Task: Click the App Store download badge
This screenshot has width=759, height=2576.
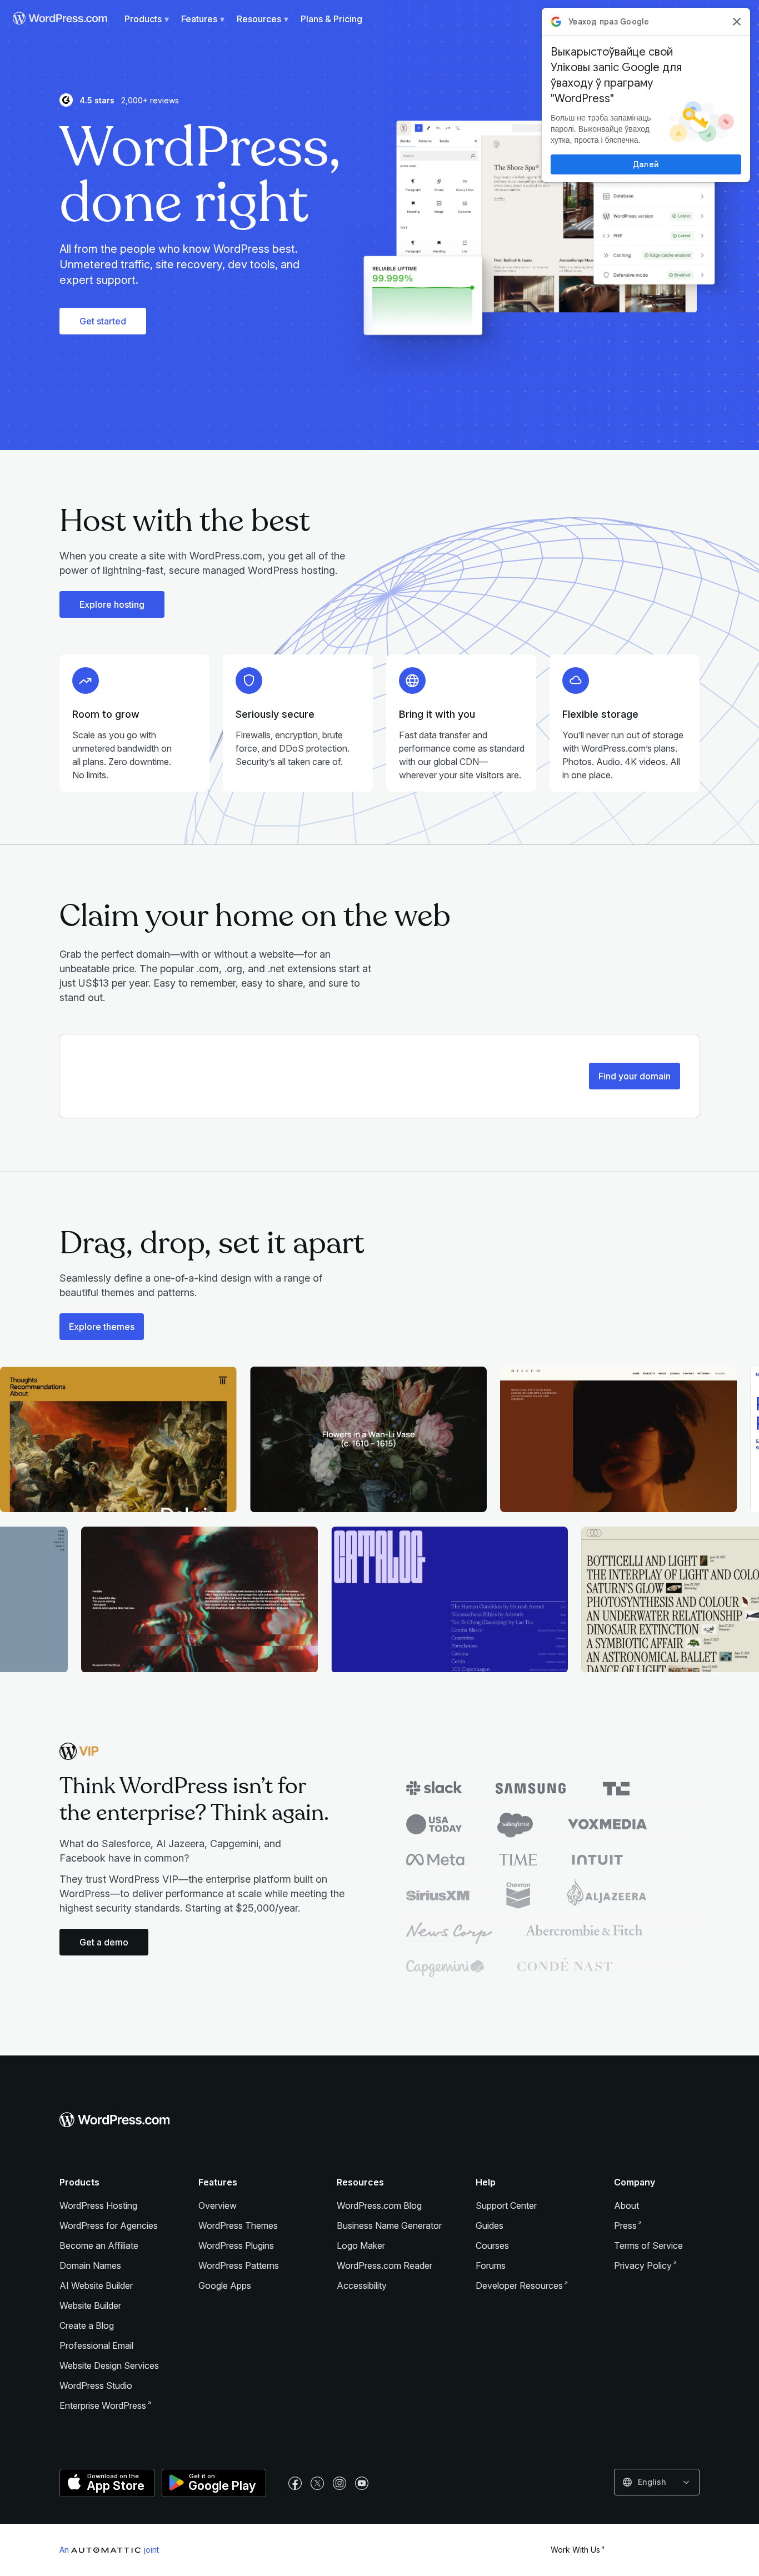Action: click(107, 2483)
